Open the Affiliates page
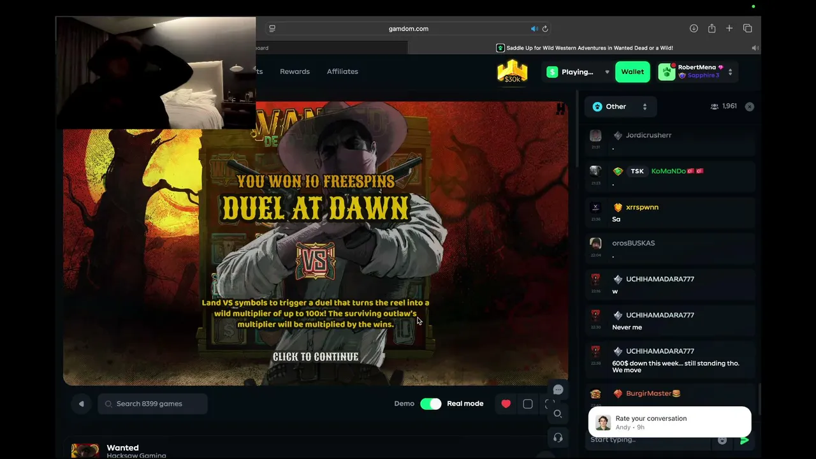 click(x=342, y=71)
